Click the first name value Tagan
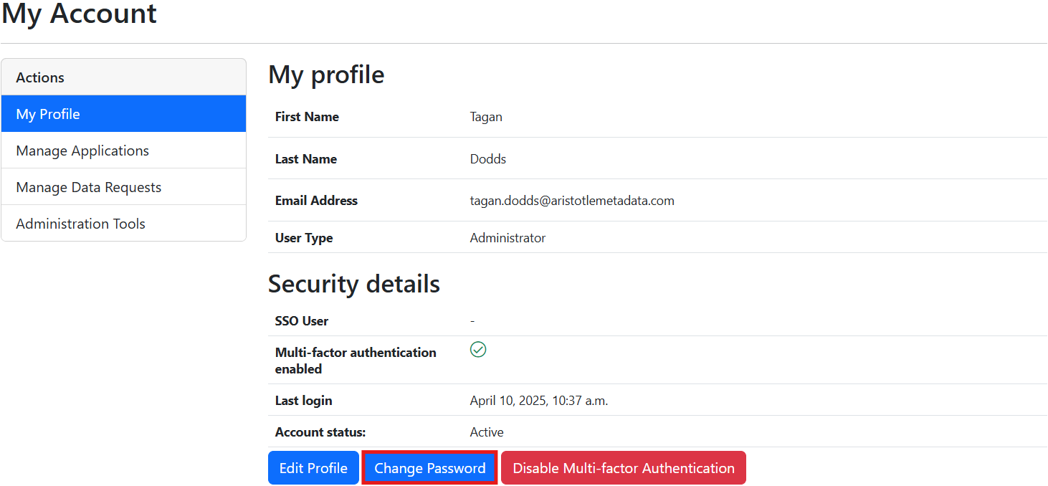This screenshot has height=486, width=1048. 486,117
